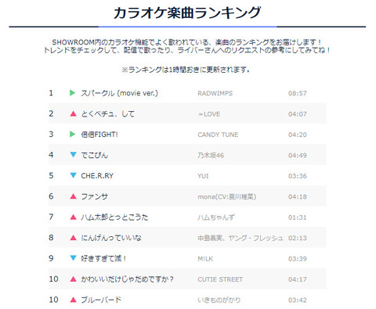
Task: Click the green arrow beside スパークル (movie ver.)
Action: tap(73, 93)
